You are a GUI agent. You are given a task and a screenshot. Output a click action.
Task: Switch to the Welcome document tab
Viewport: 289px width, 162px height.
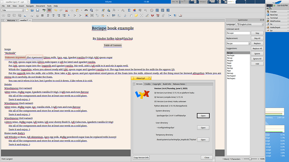pos(11,20)
